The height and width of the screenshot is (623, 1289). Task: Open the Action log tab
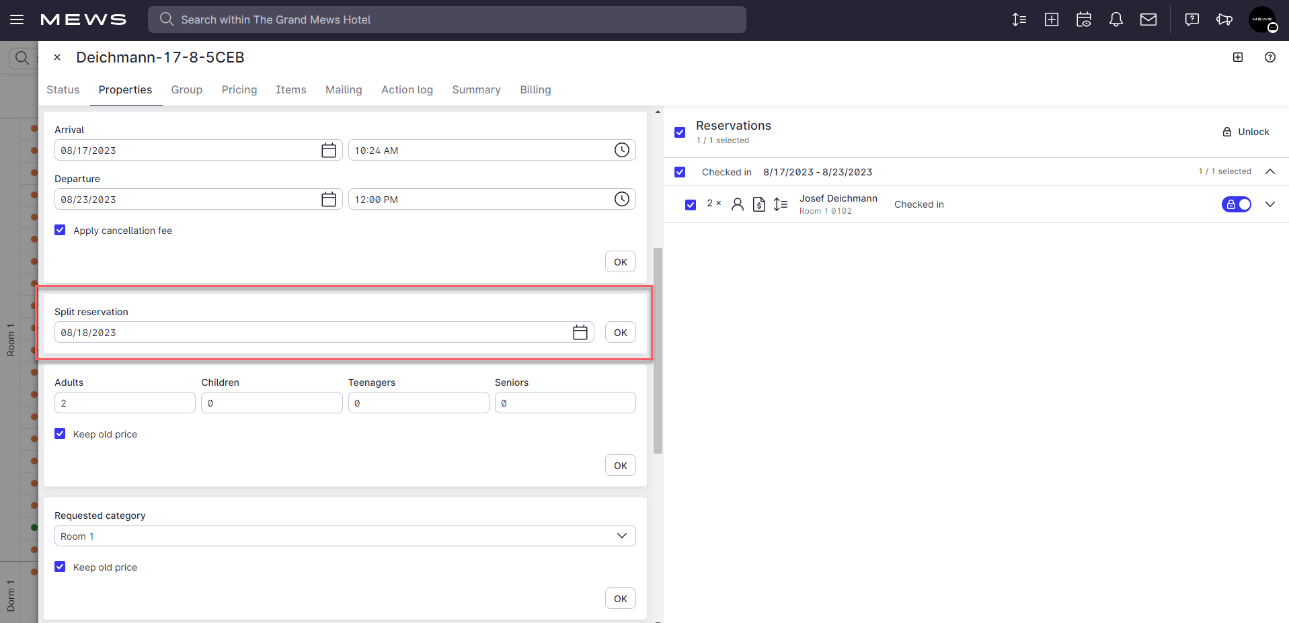point(407,89)
